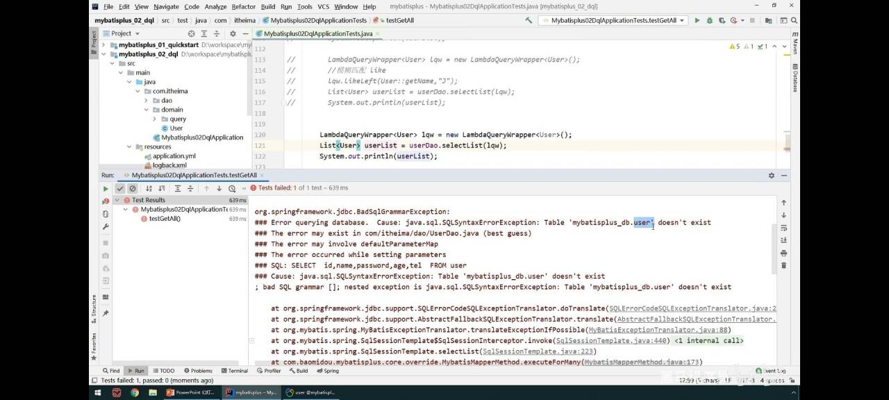
Task: Open TODO tool window
Action: tap(163, 371)
